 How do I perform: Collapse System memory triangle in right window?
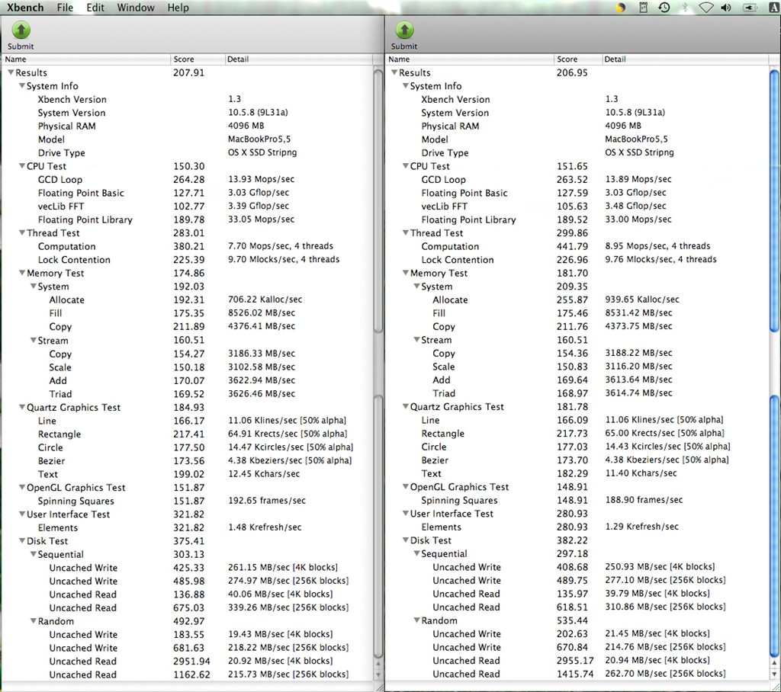[416, 287]
